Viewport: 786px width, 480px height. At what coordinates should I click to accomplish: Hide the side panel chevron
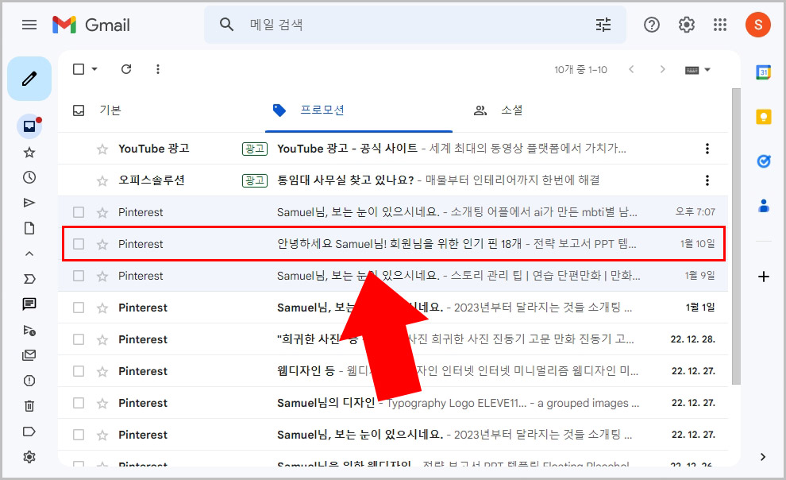[x=763, y=457]
